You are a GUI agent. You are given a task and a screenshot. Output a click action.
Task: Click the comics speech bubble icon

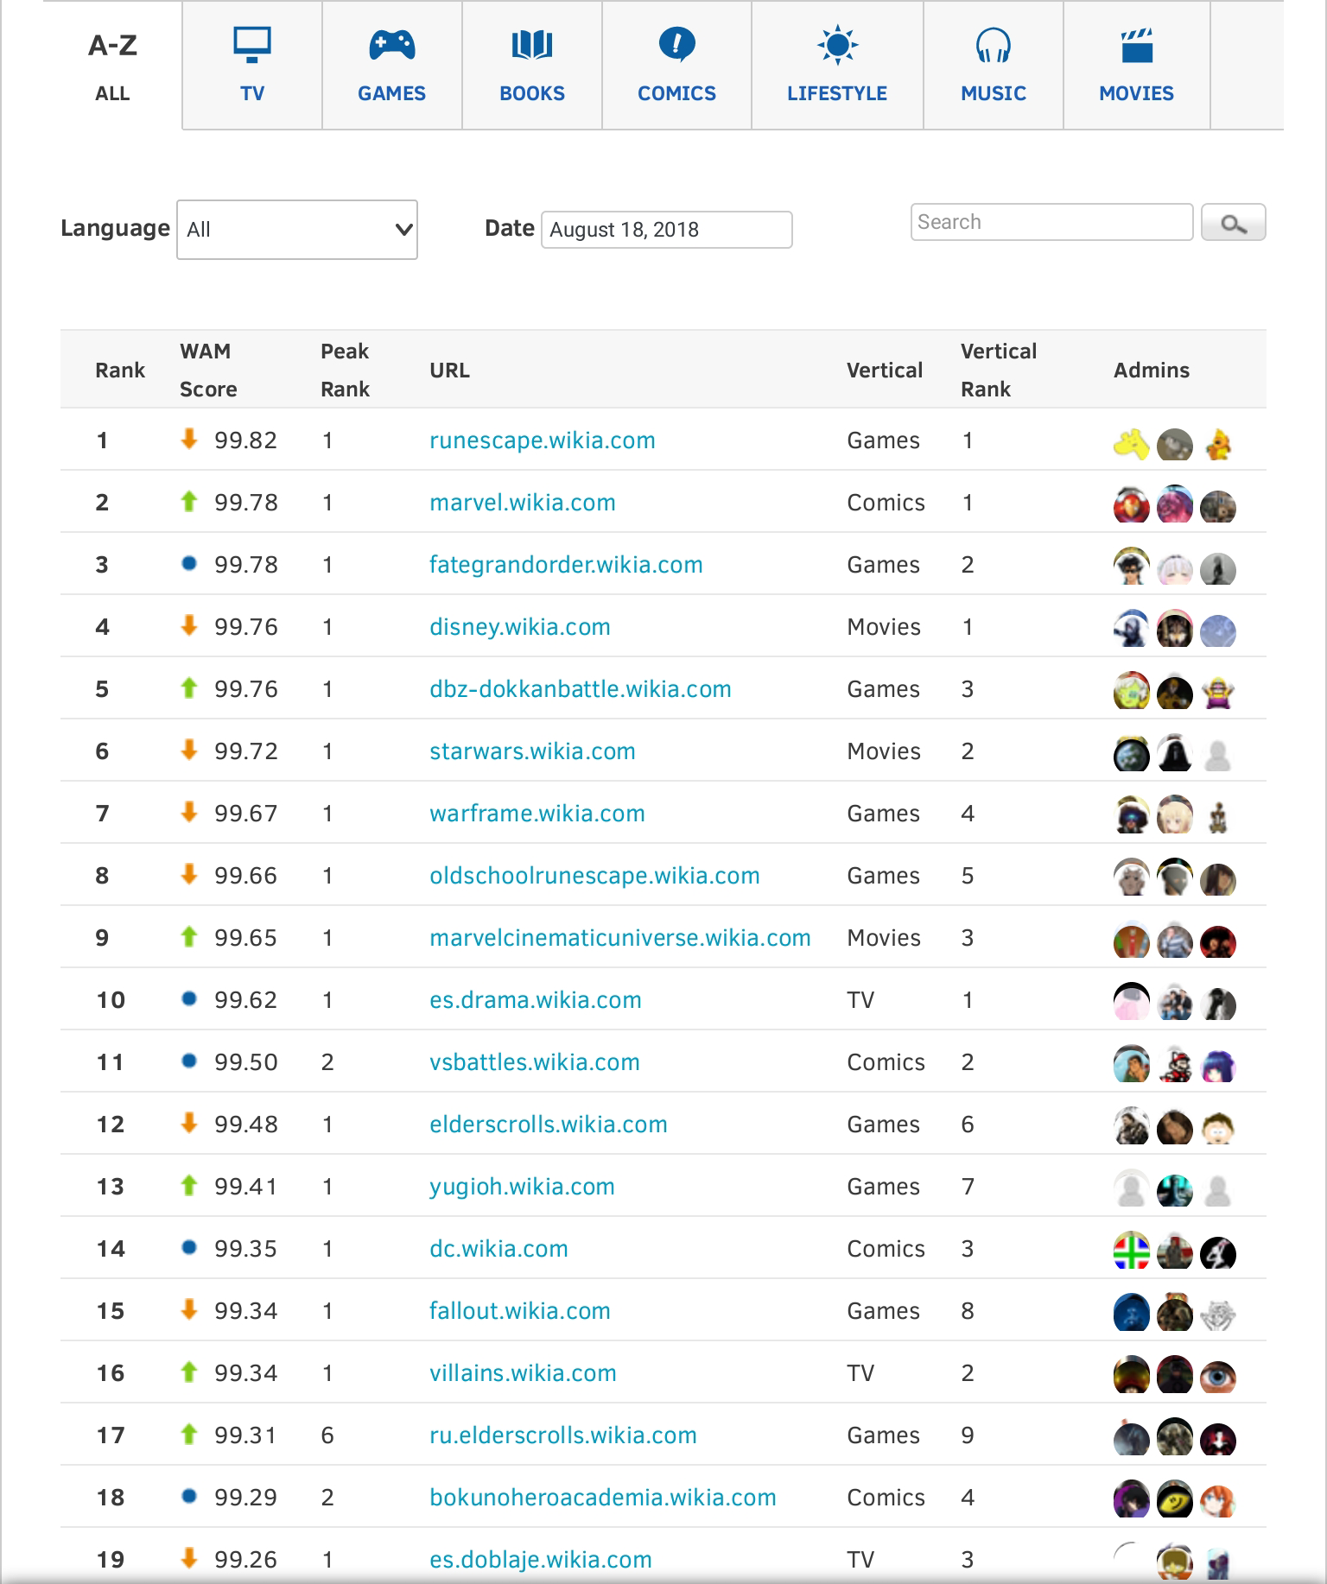coord(676,45)
